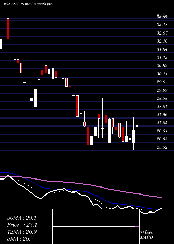The width and height of the screenshot is (174, 244).
Task: Click the <<Live MACD label
Action: (147, 235)
